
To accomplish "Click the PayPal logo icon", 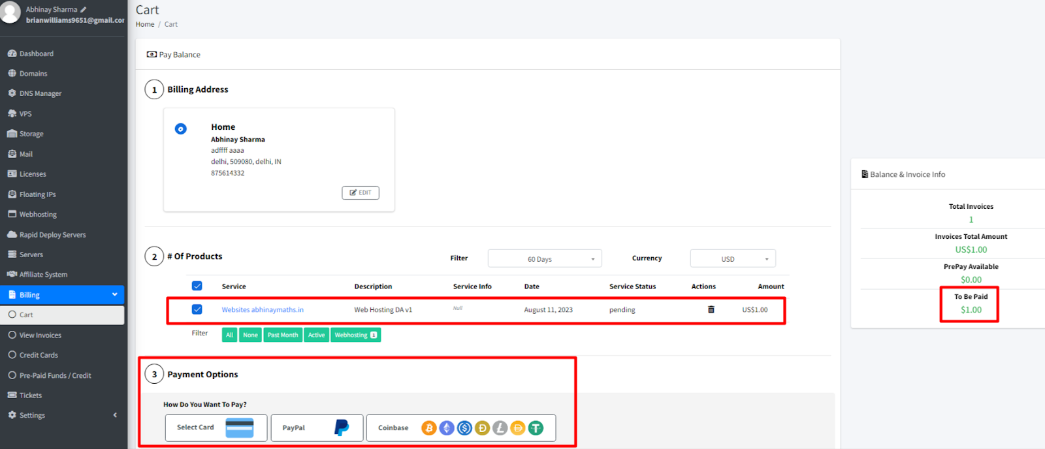I will (341, 427).
